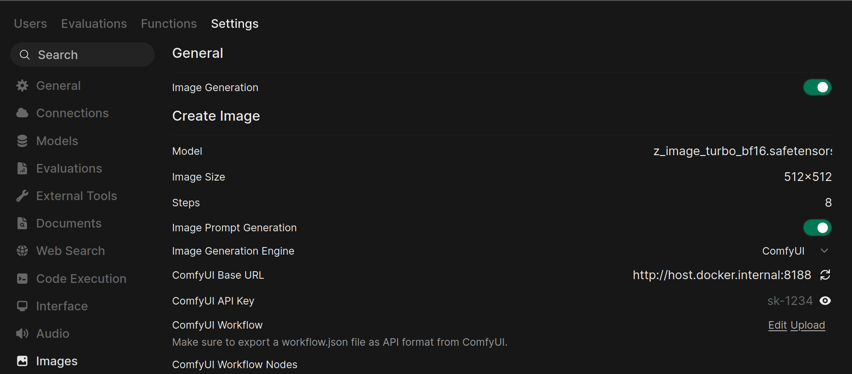852x374 pixels.
Task: Click the External Tools wrench icon
Action: [x=22, y=196]
